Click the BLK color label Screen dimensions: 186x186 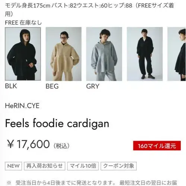pyautogui.click(x=11, y=86)
